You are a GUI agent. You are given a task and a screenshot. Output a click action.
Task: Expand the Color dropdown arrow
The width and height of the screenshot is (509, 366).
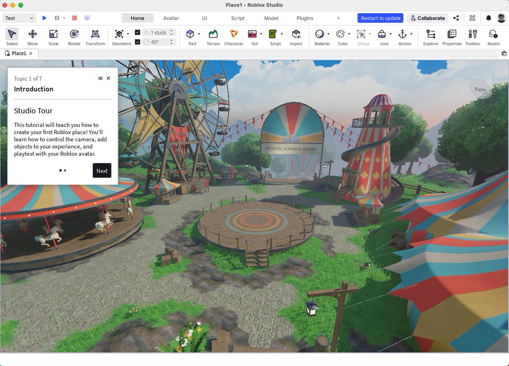[x=349, y=34]
